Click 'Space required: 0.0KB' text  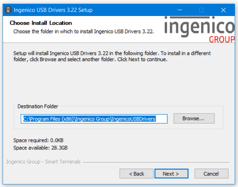click(x=38, y=140)
